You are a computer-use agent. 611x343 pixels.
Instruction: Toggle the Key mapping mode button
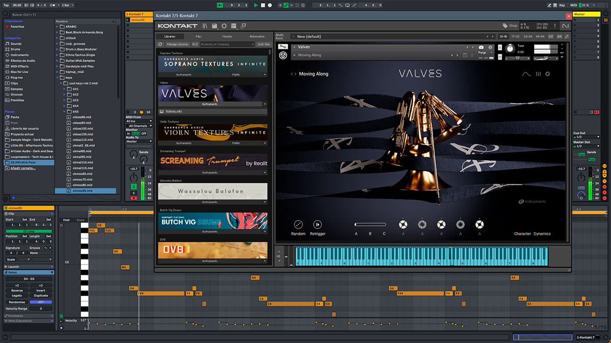pos(562,5)
